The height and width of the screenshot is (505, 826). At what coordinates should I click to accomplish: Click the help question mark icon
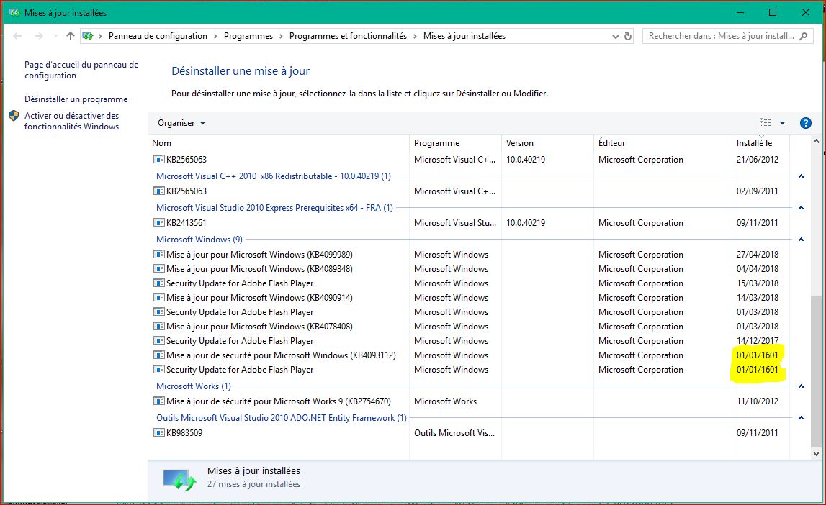coord(805,122)
